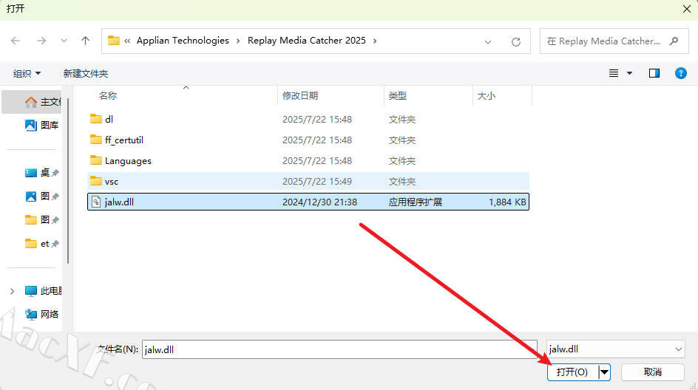Navigate to Applian Technologies breadcrumb
The image size is (698, 390).
click(x=183, y=41)
